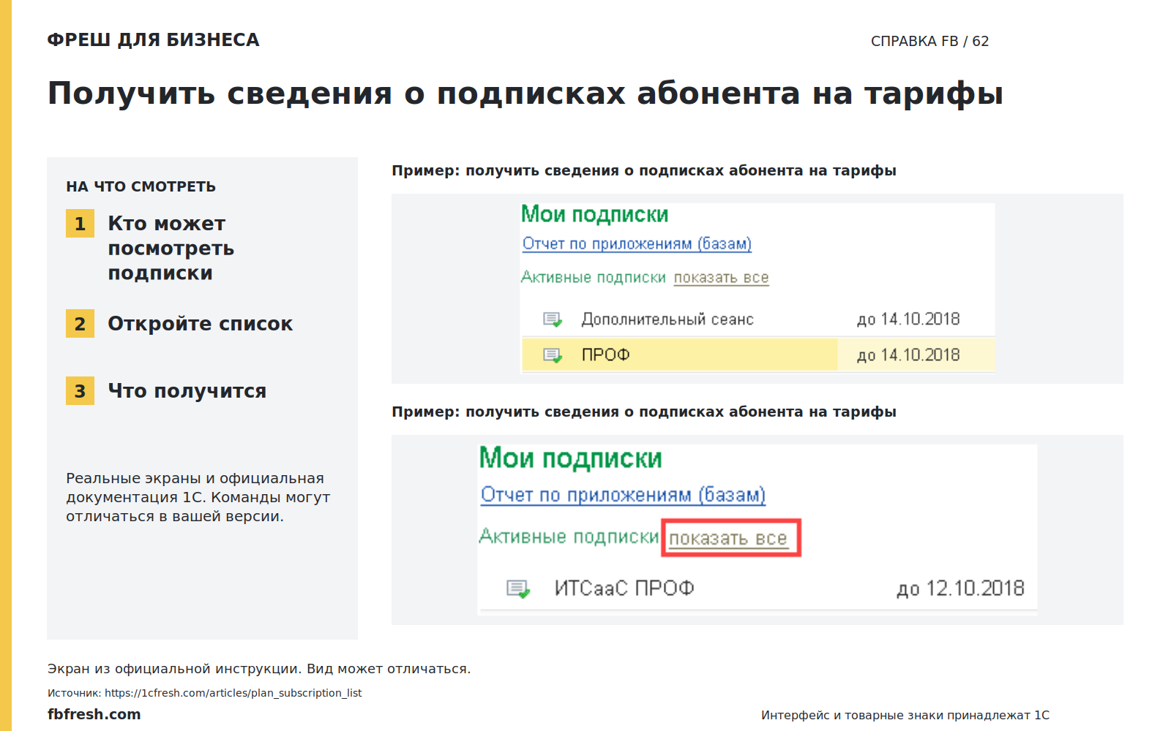Image resolution: width=1171 pixels, height=731 pixels.
Task: Click Активные подписки label in lower example
Action: [x=569, y=537]
